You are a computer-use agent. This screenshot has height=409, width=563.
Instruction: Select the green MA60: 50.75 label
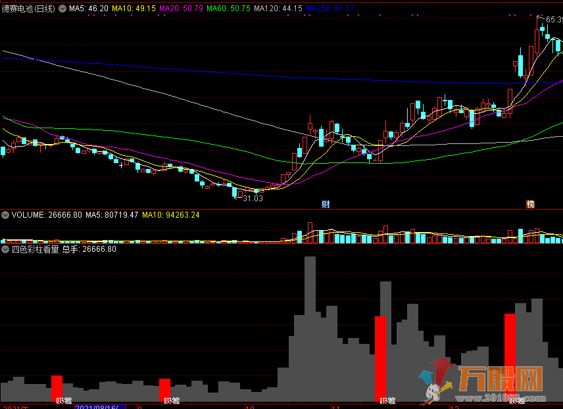coord(228,9)
